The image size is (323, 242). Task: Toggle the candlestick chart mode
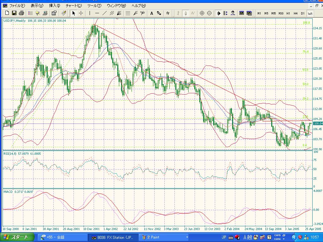coord(185,13)
